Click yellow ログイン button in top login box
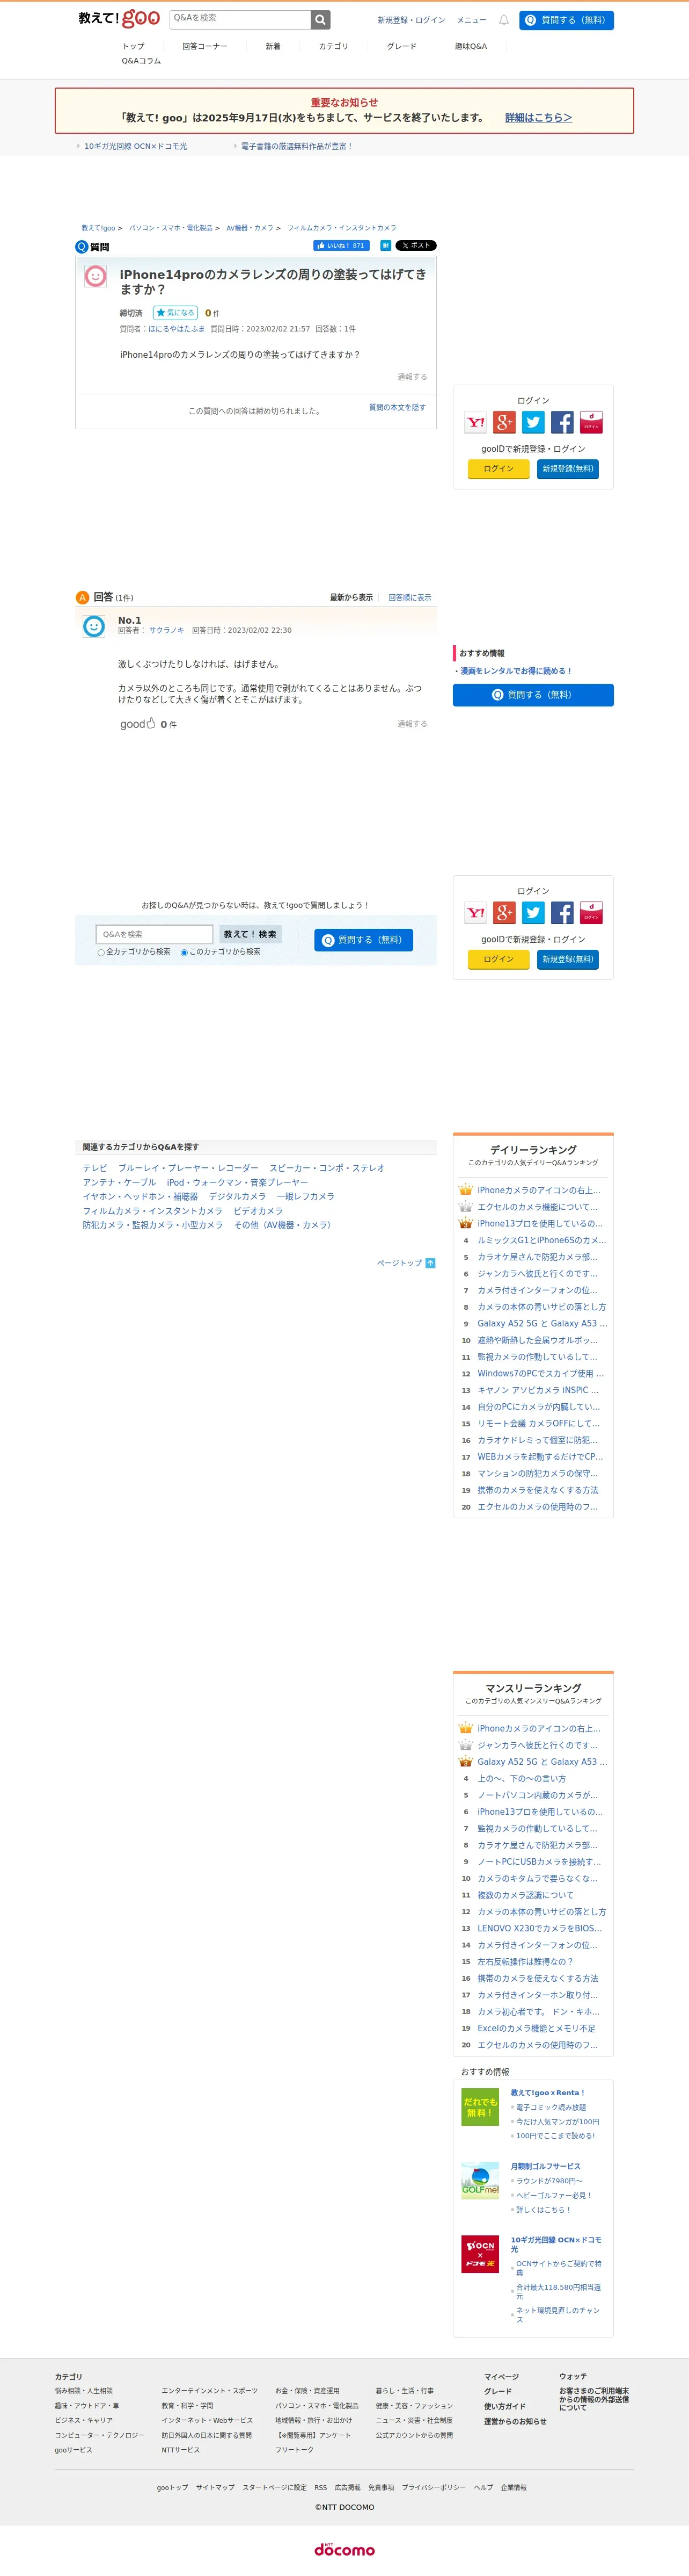Image resolution: width=689 pixels, height=2576 pixels. 499,469
